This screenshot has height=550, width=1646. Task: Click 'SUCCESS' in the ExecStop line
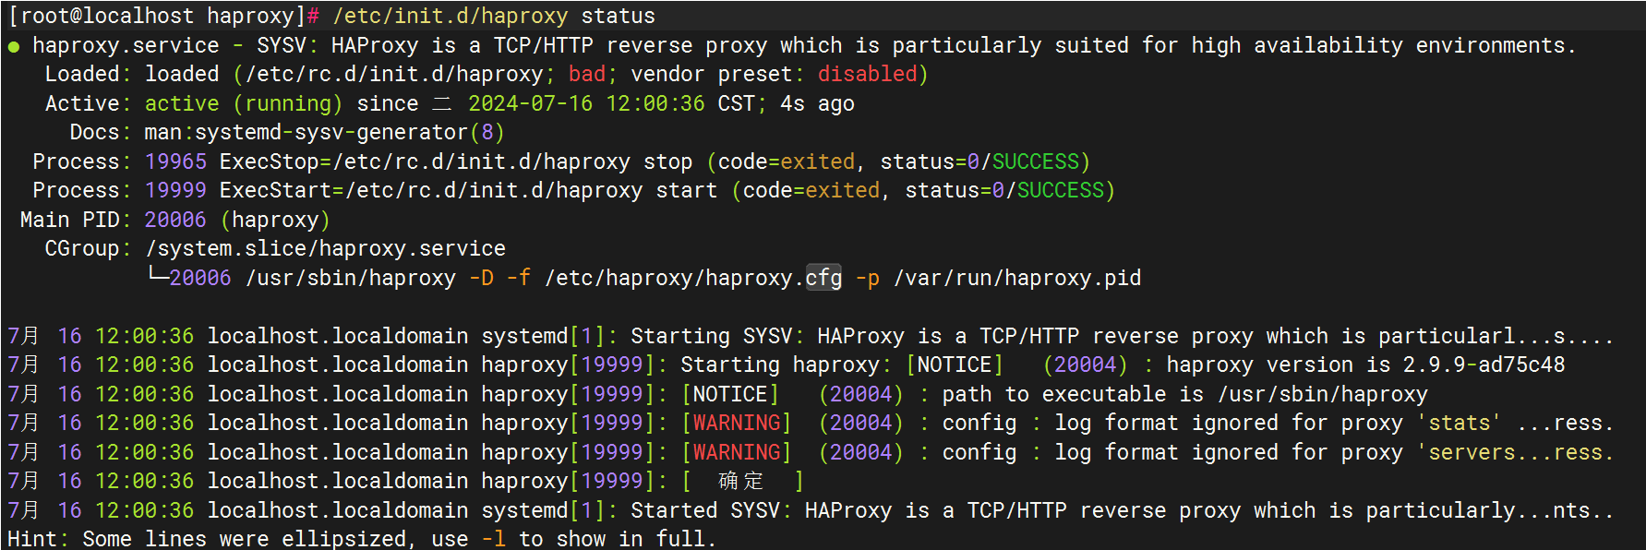click(1036, 161)
